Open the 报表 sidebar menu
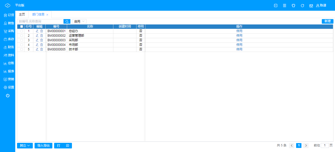Screen dimensions: 335x152 tap(9, 71)
